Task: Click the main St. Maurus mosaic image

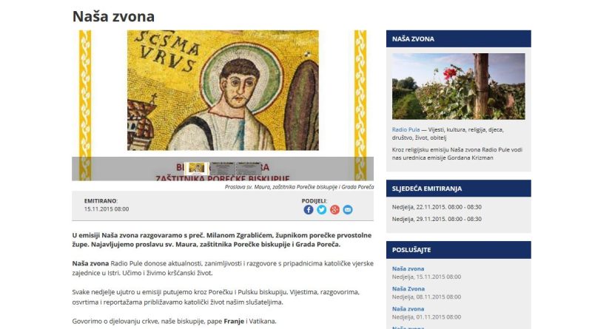Action: pyautogui.click(x=223, y=90)
